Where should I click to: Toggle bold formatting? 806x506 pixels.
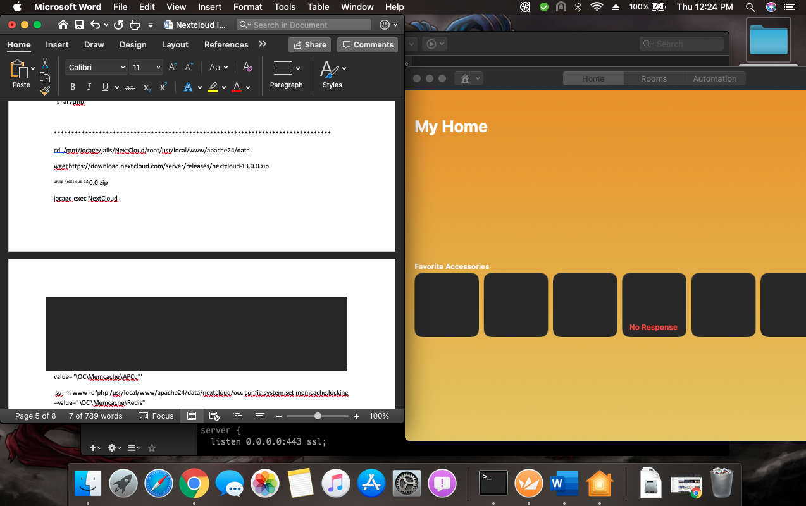tap(73, 87)
